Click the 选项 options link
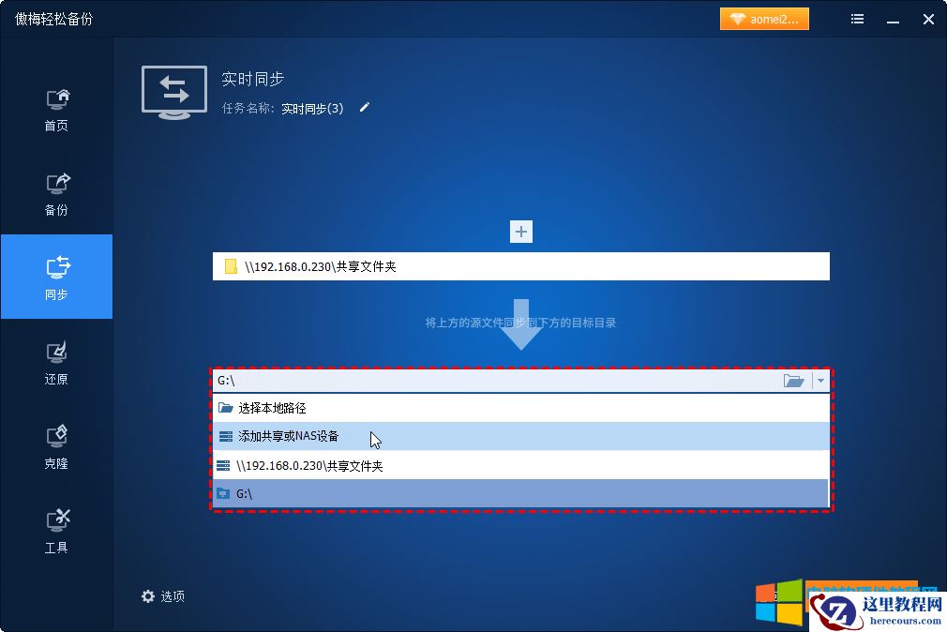Screen dimensions: 947x632 coord(174,595)
